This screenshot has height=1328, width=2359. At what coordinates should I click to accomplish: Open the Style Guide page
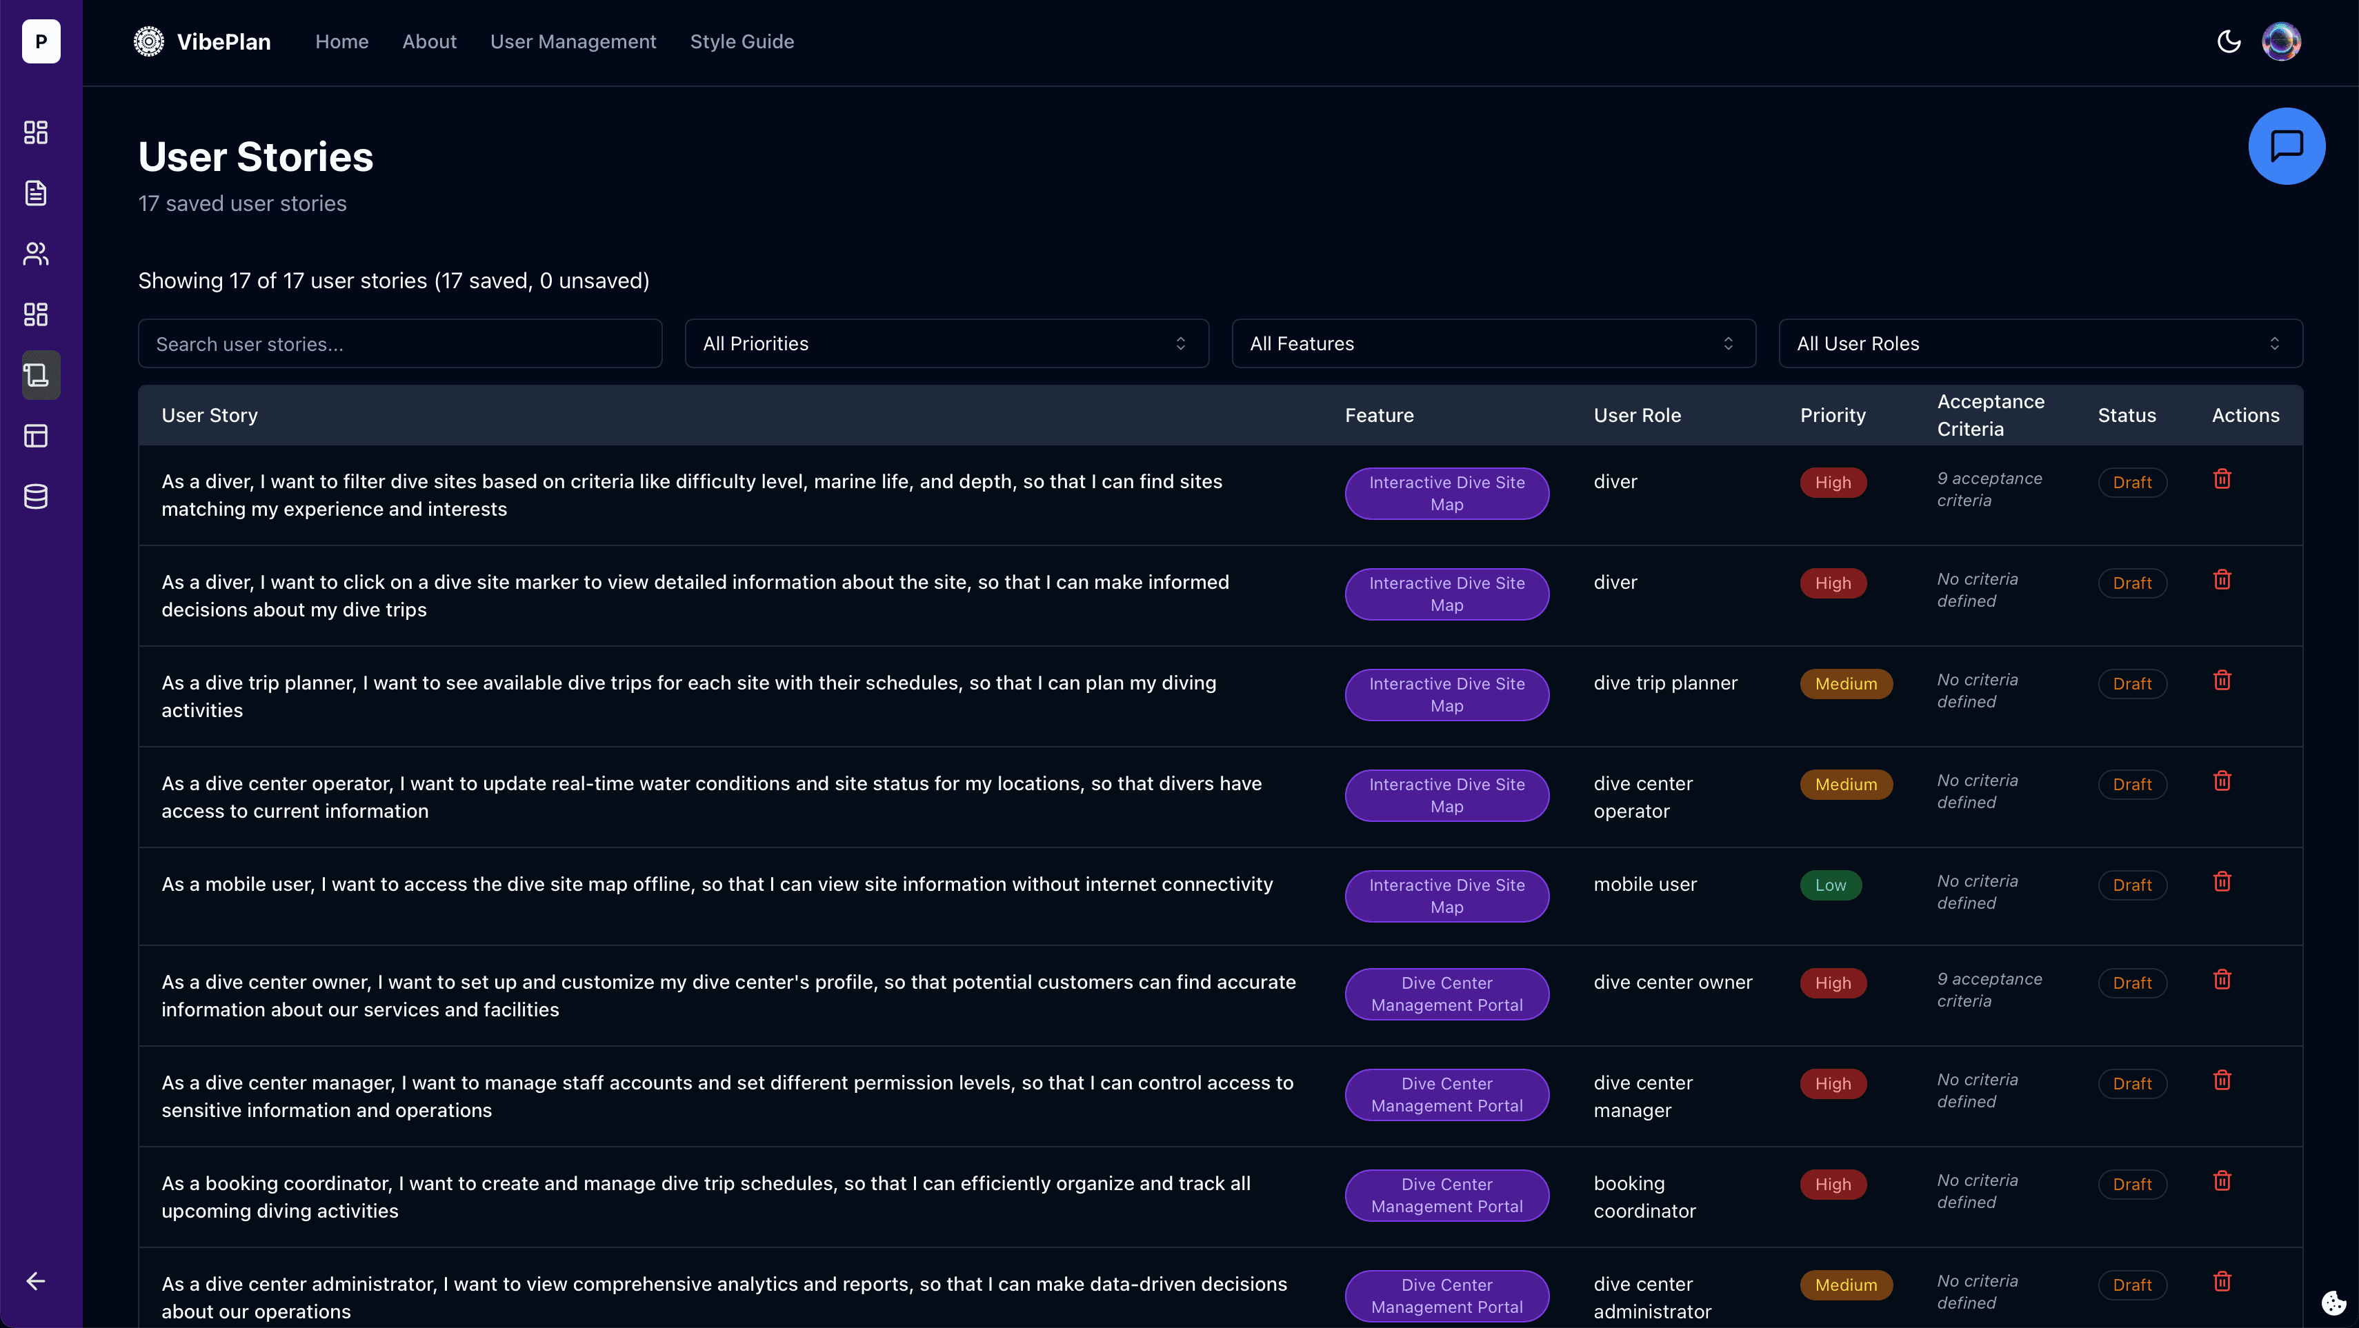[741, 41]
